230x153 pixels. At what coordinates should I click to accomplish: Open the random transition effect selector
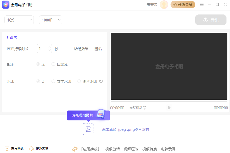coord(98,49)
